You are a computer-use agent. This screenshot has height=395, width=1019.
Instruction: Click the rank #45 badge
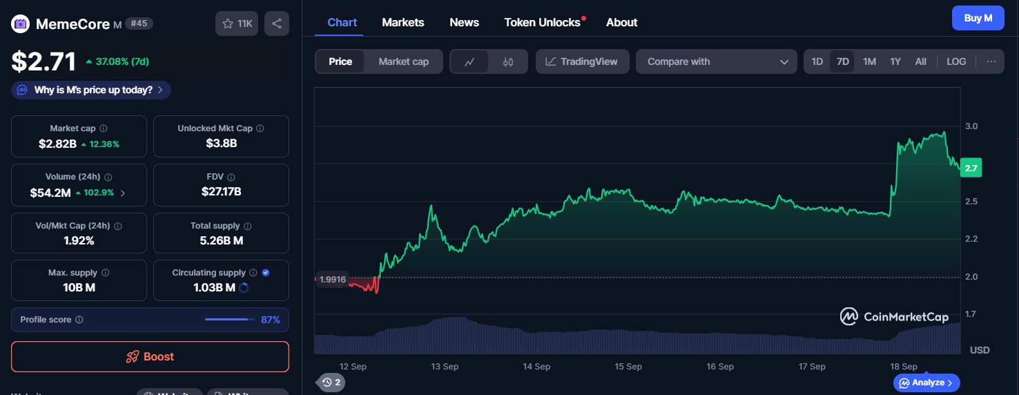139,23
